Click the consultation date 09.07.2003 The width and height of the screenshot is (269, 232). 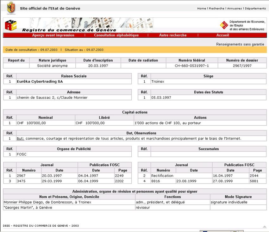tap(49, 50)
